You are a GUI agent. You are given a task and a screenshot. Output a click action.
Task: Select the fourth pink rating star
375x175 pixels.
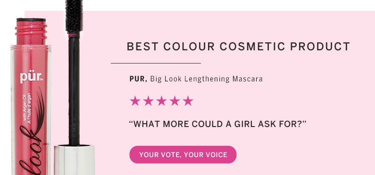(x=175, y=101)
